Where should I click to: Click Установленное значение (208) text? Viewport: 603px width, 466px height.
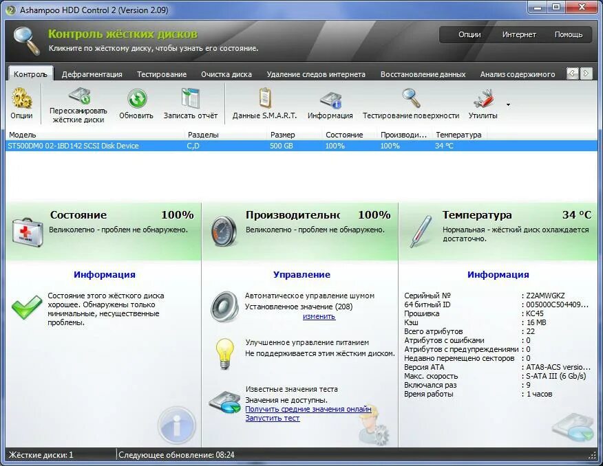[299, 307]
